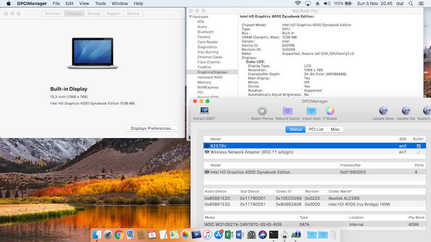Image resolution: width=431 pixels, height=242 pixels.
Task: Click the Displays Preferences button
Action: click(x=152, y=129)
